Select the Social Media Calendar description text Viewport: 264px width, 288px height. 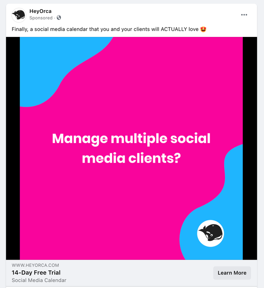(39, 280)
